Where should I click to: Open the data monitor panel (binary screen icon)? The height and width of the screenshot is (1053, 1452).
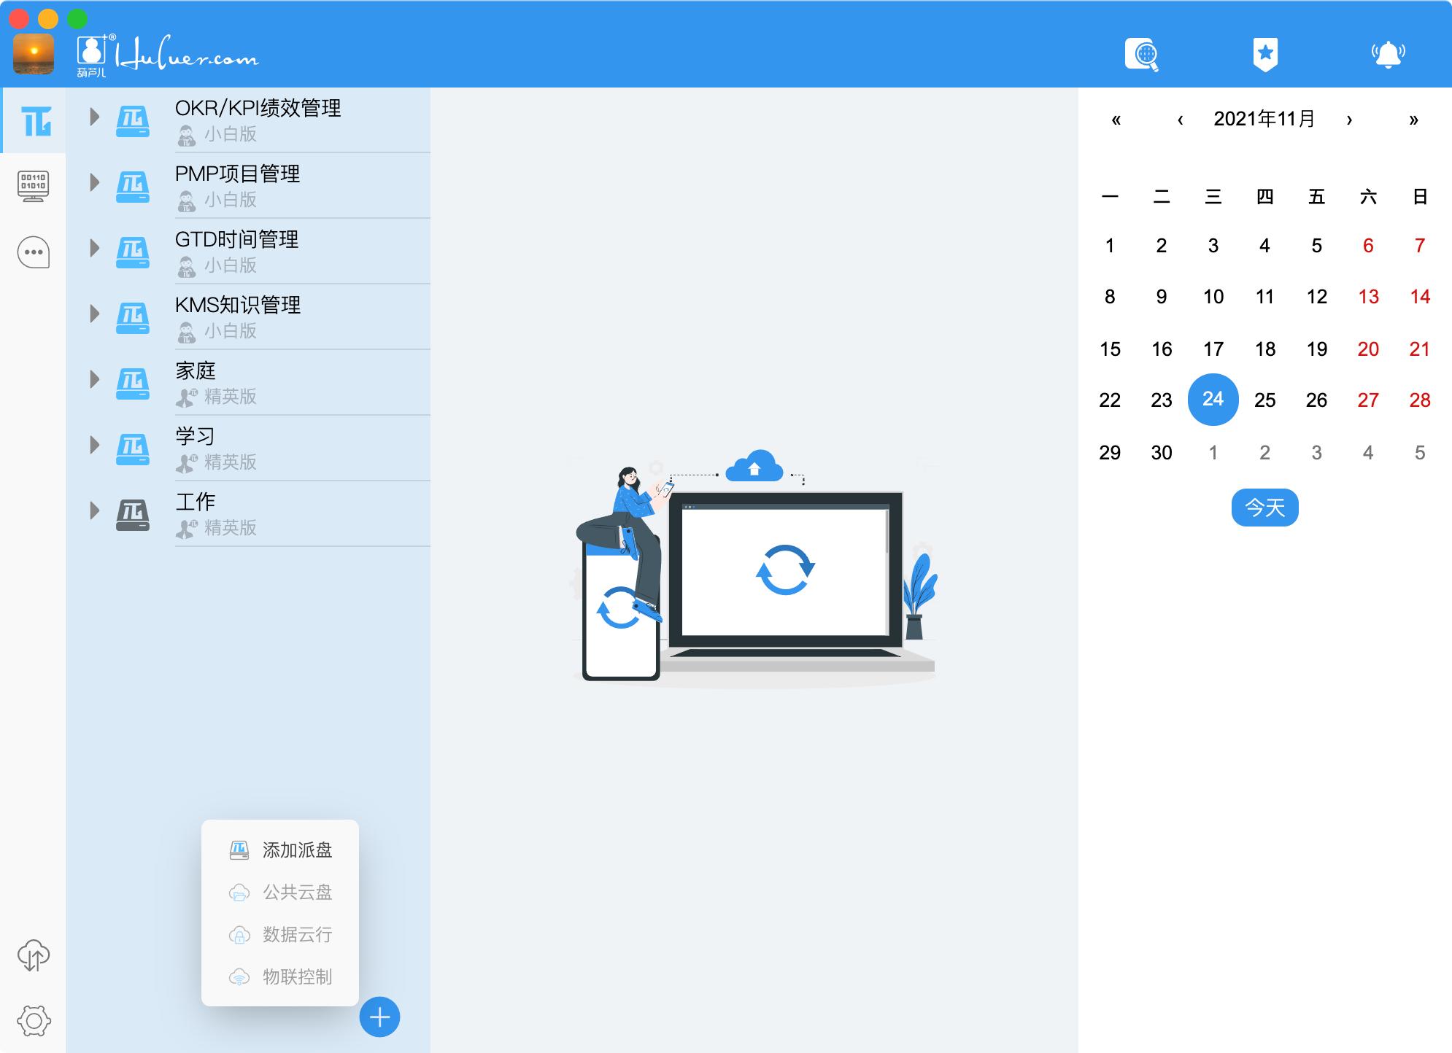[x=35, y=185]
